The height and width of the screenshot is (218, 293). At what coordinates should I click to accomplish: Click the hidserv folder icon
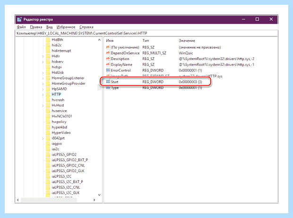pos(48,61)
